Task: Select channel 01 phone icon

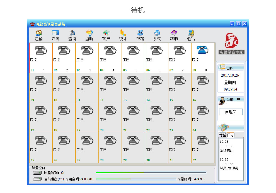Action: click(41, 50)
